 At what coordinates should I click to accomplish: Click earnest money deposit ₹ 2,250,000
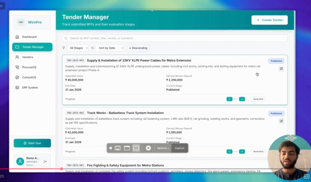174,80
